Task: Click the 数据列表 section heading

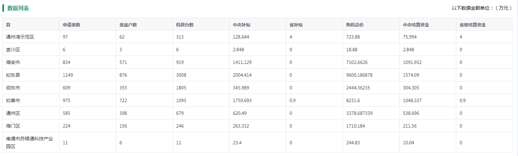Action: pyautogui.click(x=18, y=8)
